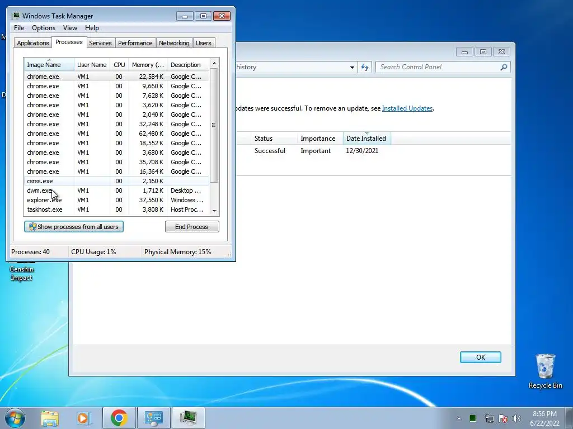Open the volume speaker tray icon
This screenshot has width=573, height=429.
click(516, 418)
